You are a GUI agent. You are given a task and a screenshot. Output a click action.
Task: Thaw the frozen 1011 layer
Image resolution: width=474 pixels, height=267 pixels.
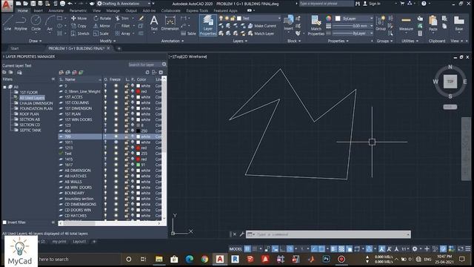point(116,142)
